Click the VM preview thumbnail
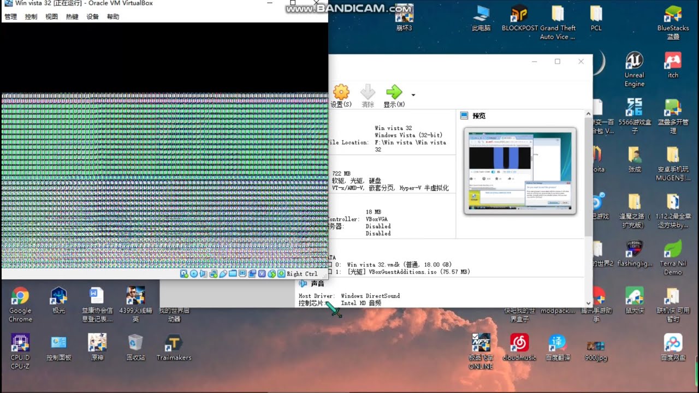Image resolution: width=699 pixels, height=393 pixels. pos(520,171)
